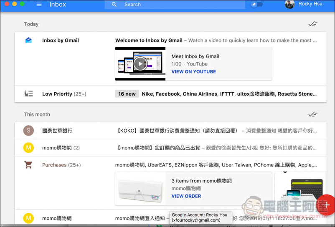Click the Inbox by Gmail sender name
This screenshot has width=335, height=227.
coord(61,40)
